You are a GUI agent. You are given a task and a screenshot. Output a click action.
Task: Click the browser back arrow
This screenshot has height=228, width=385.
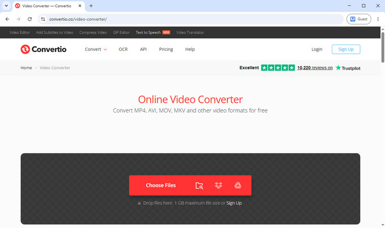tap(7, 19)
